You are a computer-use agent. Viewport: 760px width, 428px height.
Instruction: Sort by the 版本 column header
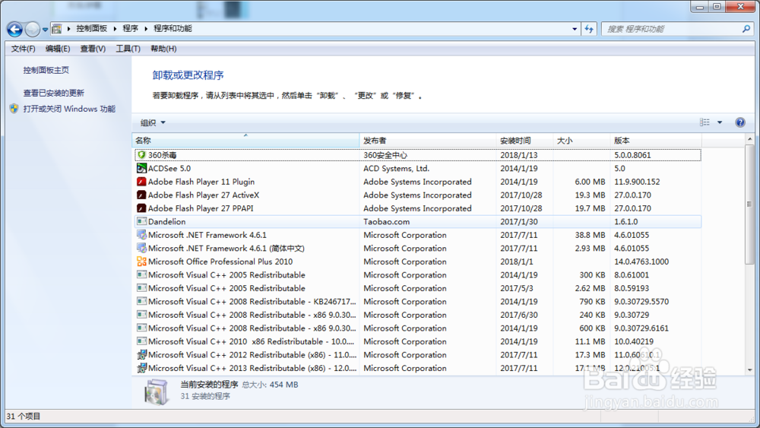[656, 141]
